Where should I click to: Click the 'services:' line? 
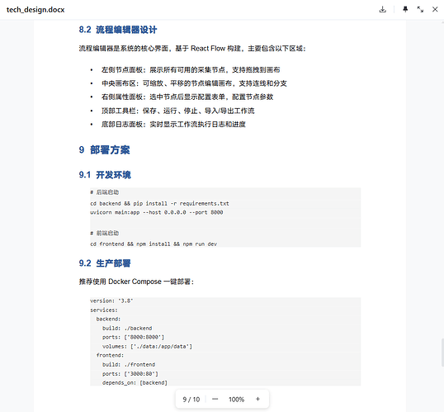click(x=104, y=310)
